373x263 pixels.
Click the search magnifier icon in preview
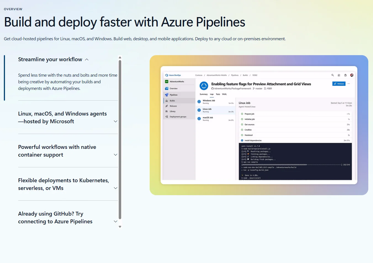[x=333, y=75]
